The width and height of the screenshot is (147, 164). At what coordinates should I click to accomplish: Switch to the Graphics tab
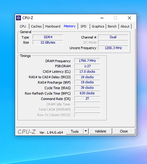(x=98, y=26)
